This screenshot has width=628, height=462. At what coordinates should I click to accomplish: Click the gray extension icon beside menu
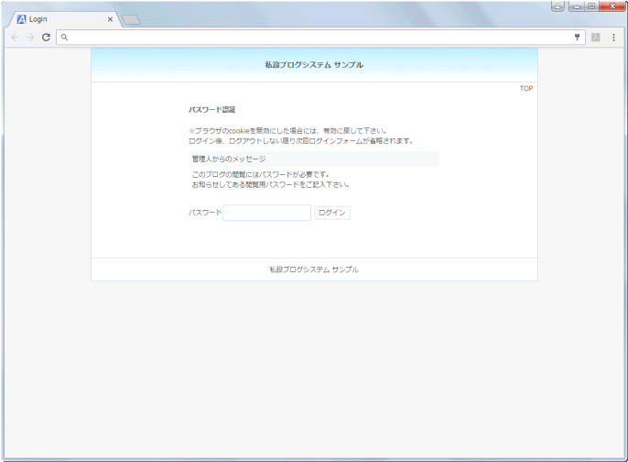(596, 38)
